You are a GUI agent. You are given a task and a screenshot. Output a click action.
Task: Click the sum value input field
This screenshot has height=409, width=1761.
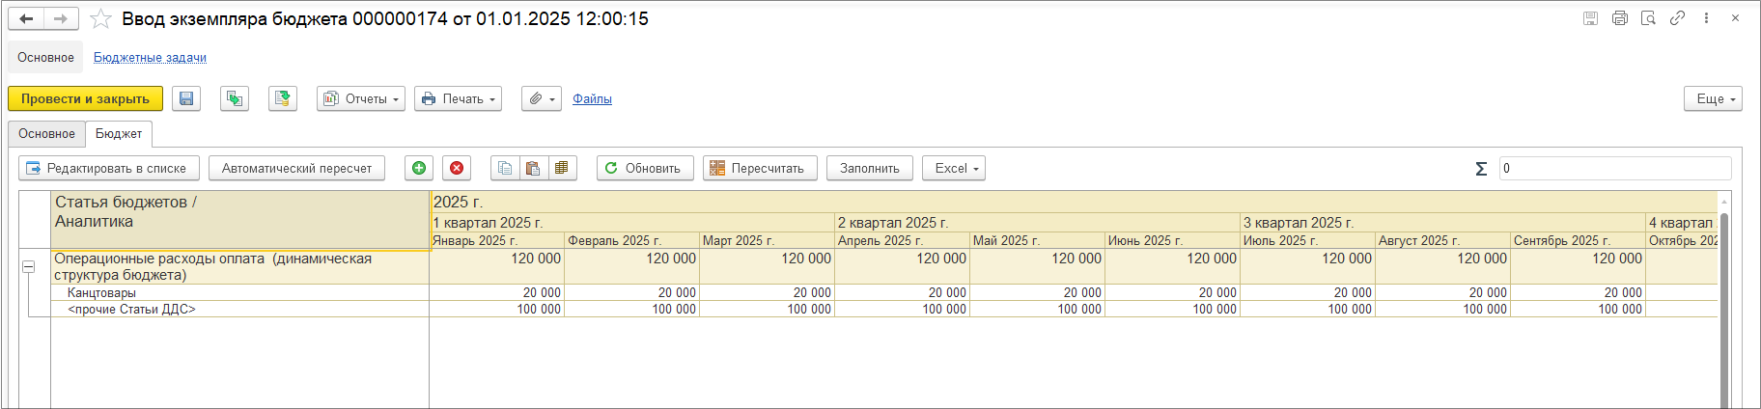tap(1614, 168)
